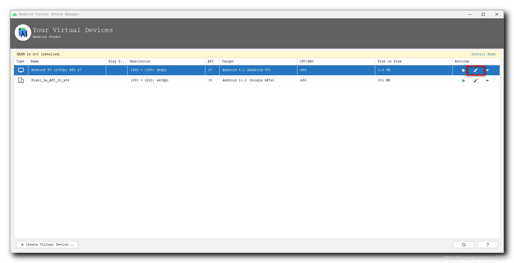Launch the Pixel_3a_API_30_x86 emulator

click(x=464, y=81)
